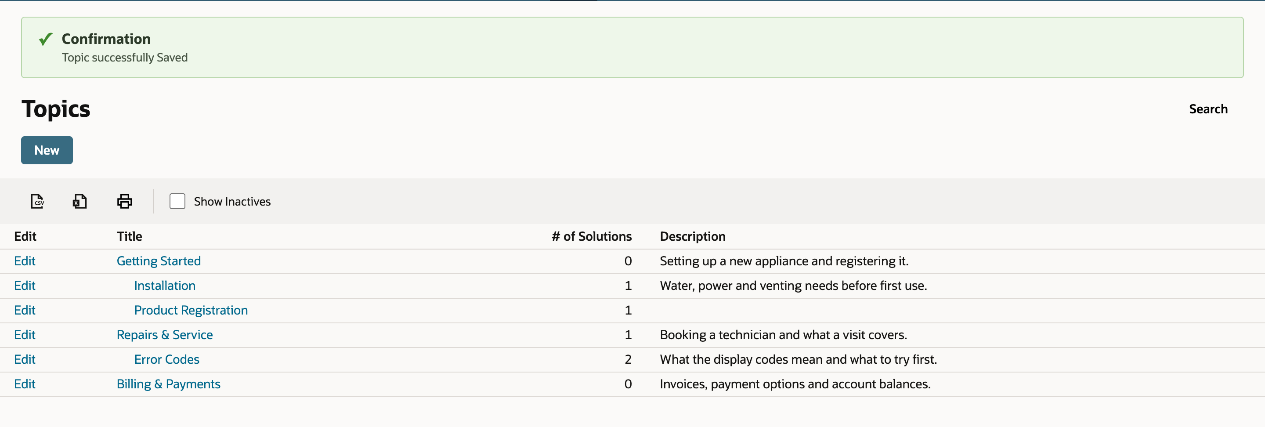Click the solutions count 2 for Error Codes
The height and width of the screenshot is (427, 1265).
[x=628, y=359]
